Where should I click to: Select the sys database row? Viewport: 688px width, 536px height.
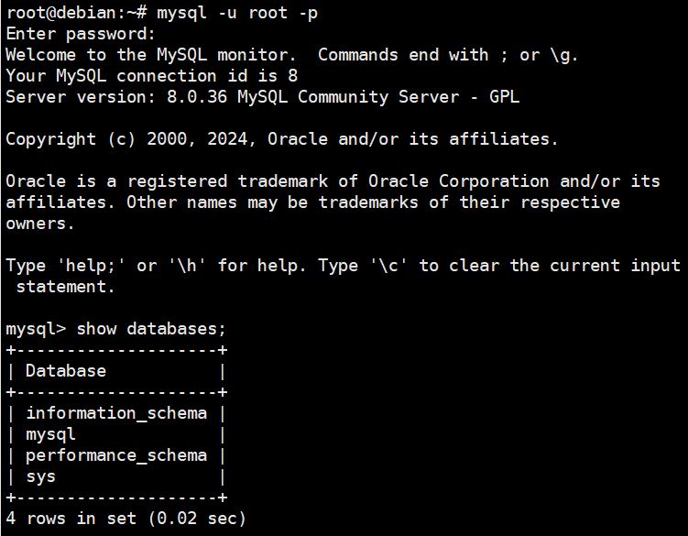(116, 476)
